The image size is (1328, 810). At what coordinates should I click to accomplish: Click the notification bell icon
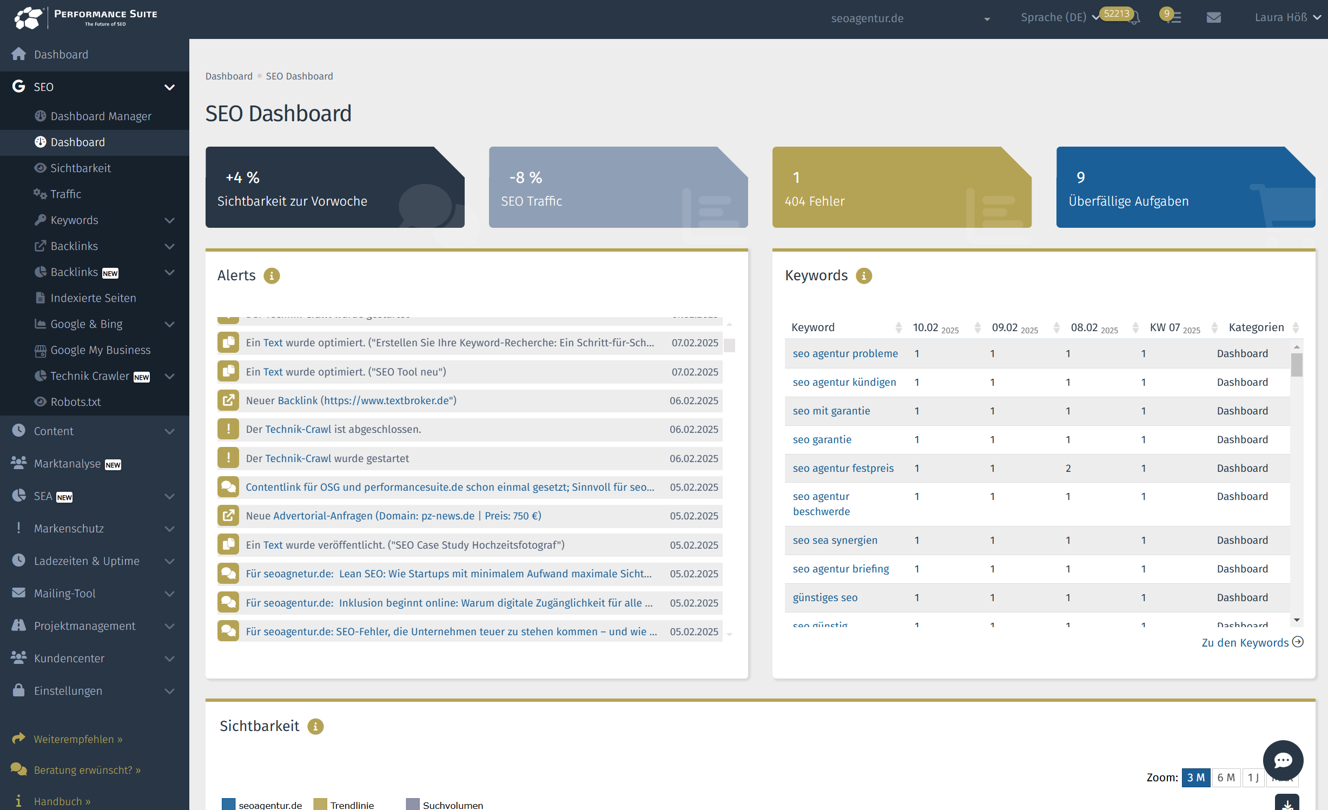(x=1134, y=18)
